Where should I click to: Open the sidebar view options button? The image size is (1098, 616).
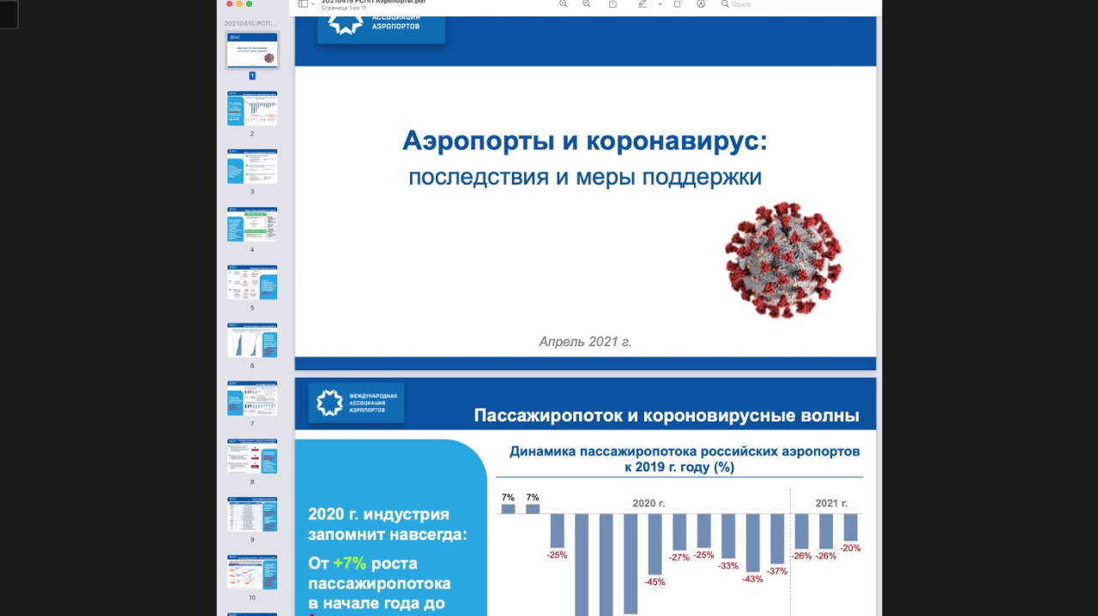(x=303, y=4)
